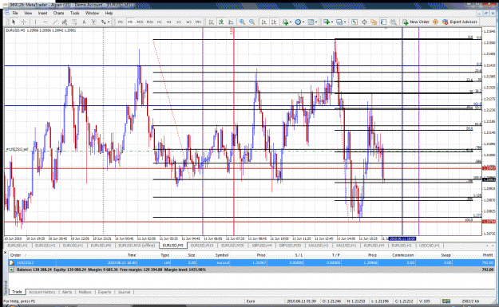499x307 pixels.
Task: Open the Journal tab
Action: click(124, 292)
